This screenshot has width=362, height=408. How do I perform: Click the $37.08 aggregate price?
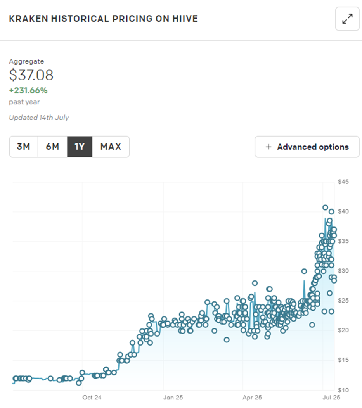tap(31, 75)
